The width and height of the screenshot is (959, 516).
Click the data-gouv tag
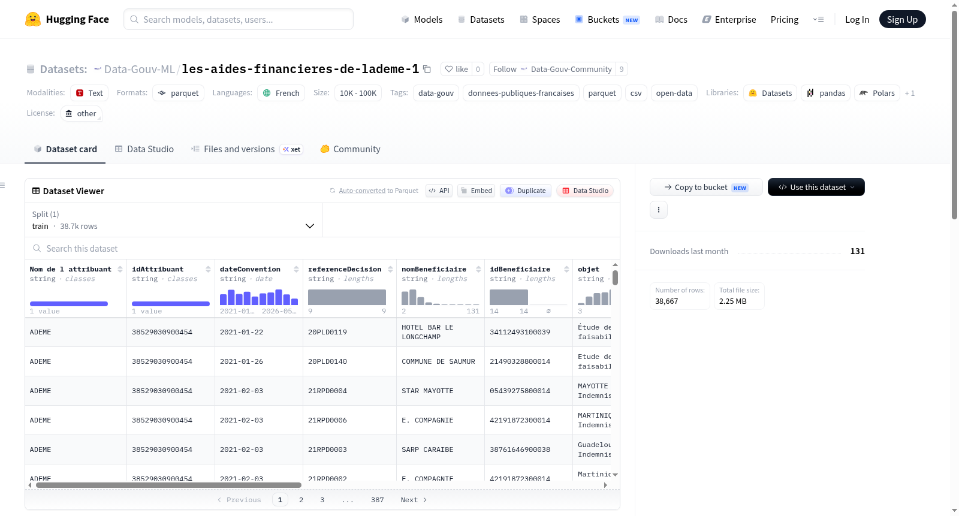click(x=436, y=93)
